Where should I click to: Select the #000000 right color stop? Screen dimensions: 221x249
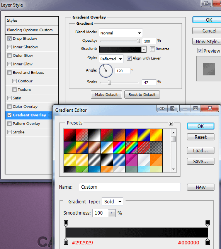click(x=207, y=242)
